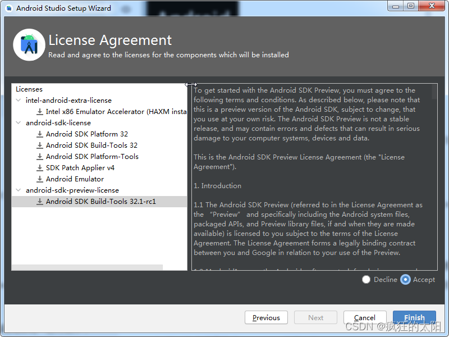
Task: Select android-sdk-license in the tree
Action: (x=58, y=122)
